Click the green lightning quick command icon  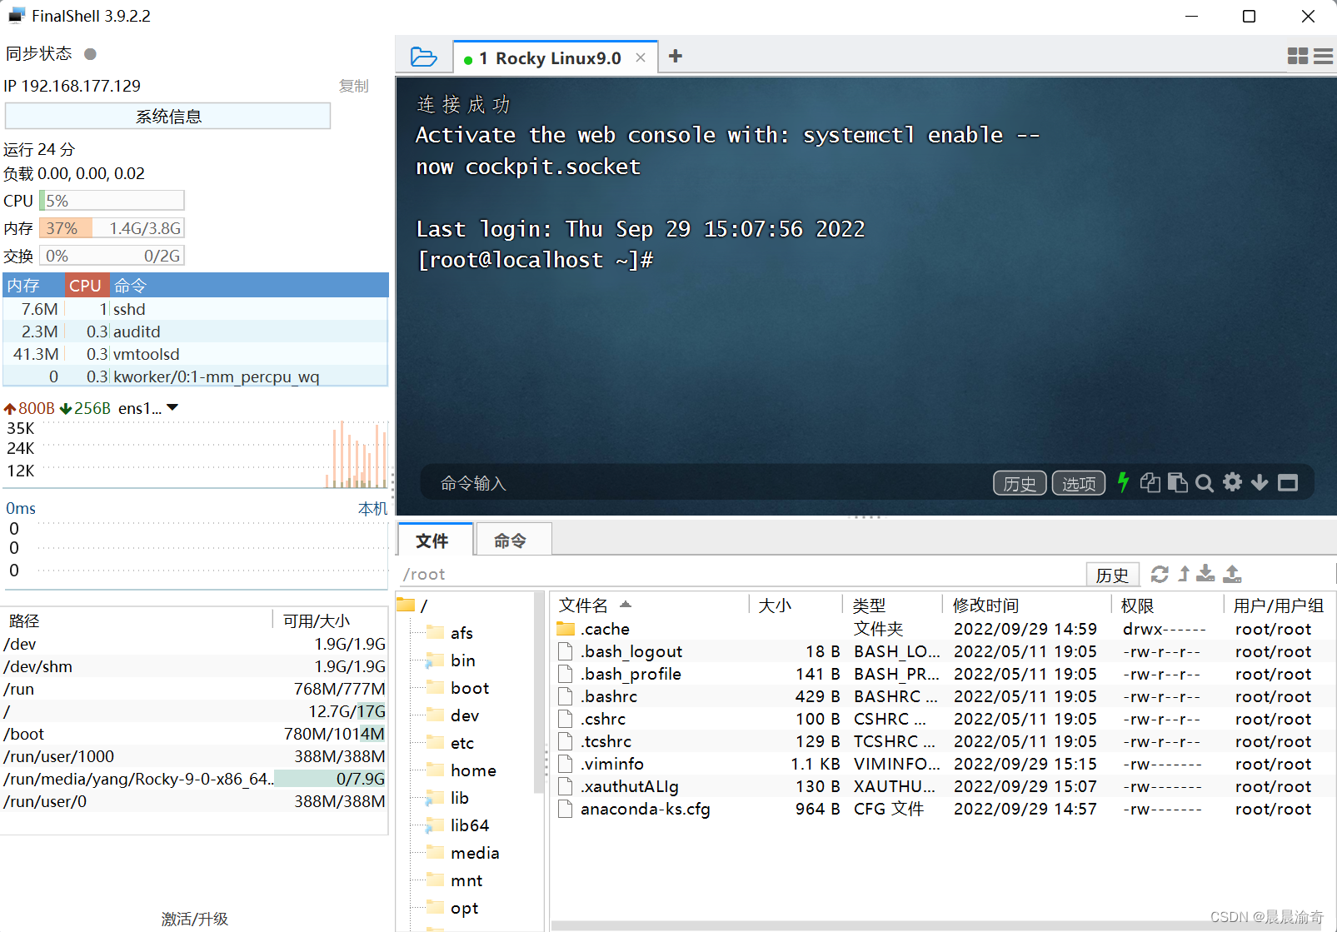pyautogui.click(x=1124, y=482)
